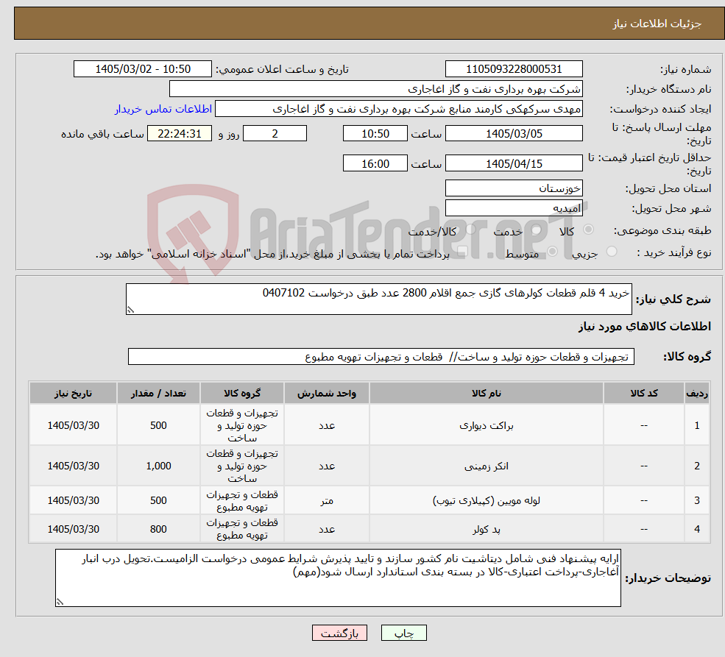Click the price validity time 16:00
Image resolution: width=725 pixels, height=657 pixels.
pyautogui.click(x=375, y=163)
